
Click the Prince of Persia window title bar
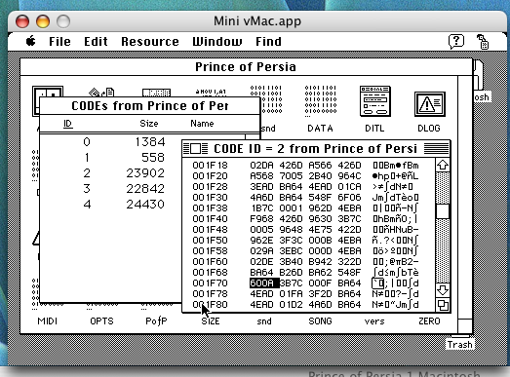246,67
